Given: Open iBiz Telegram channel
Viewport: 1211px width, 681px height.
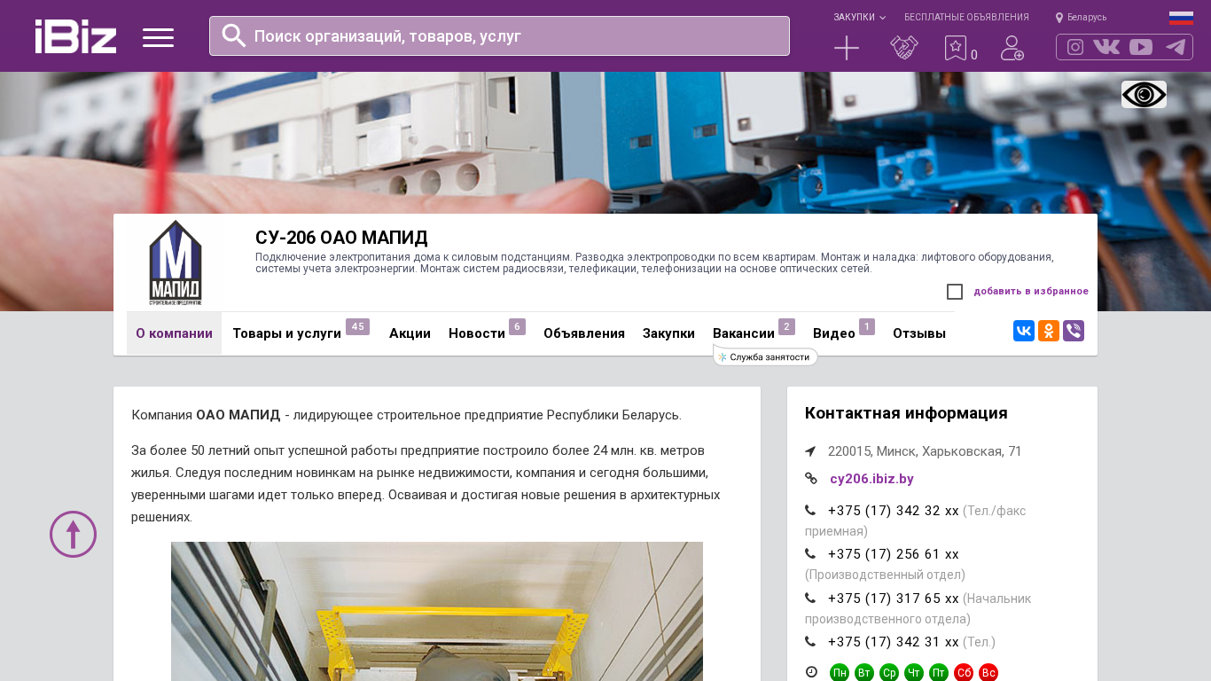Looking at the screenshot, I should [x=1176, y=47].
